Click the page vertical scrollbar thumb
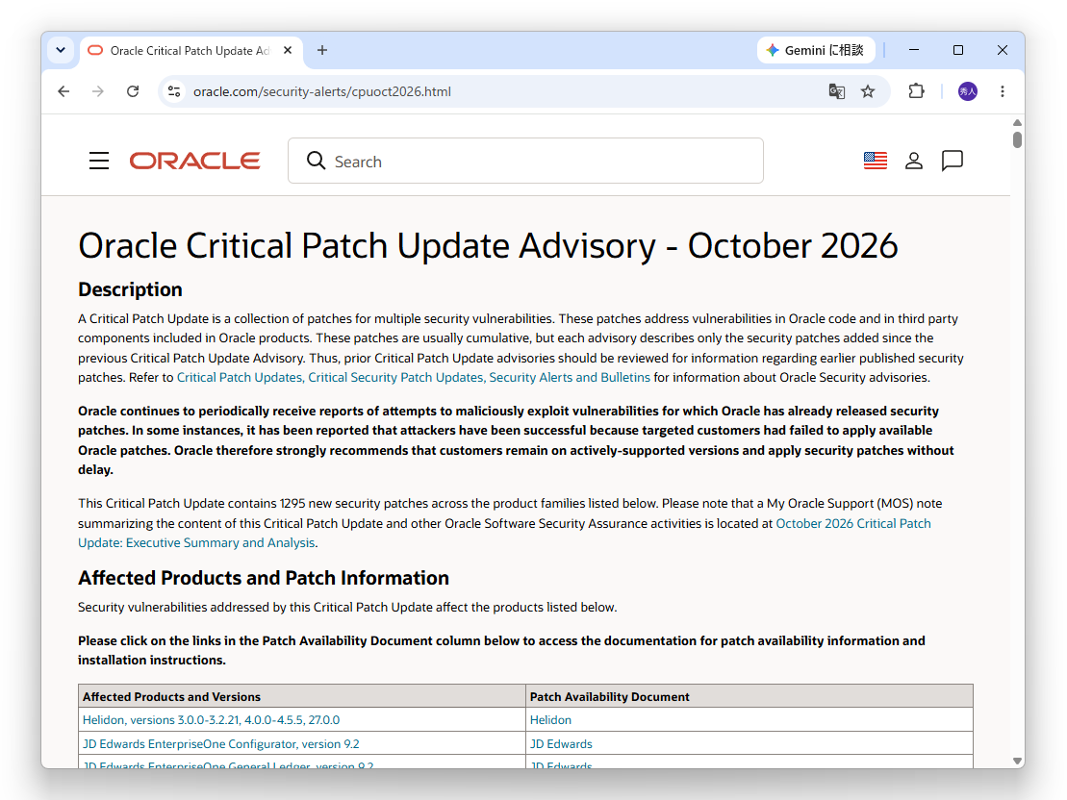This screenshot has height=800, width=1067. tap(1017, 139)
